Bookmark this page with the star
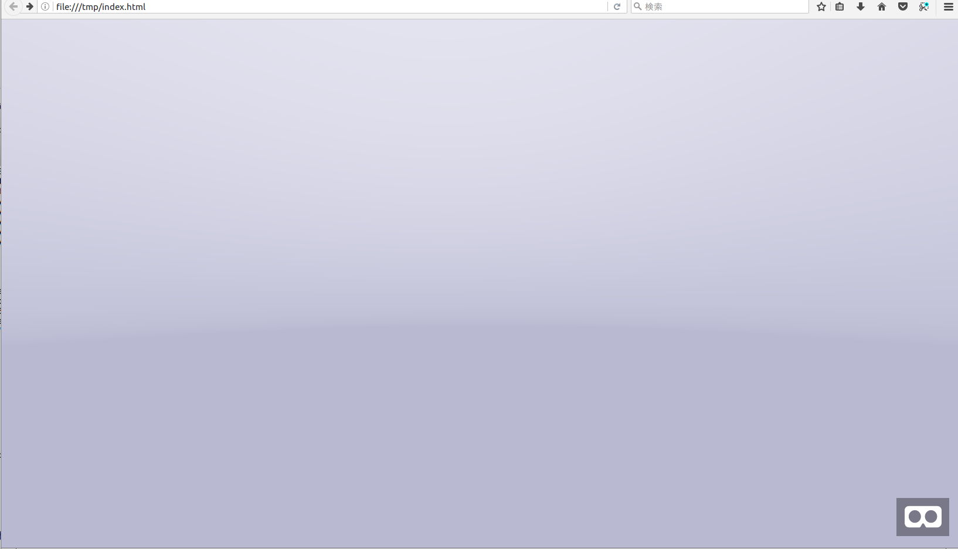The width and height of the screenshot is (958, 549). [x=821, y=7]
